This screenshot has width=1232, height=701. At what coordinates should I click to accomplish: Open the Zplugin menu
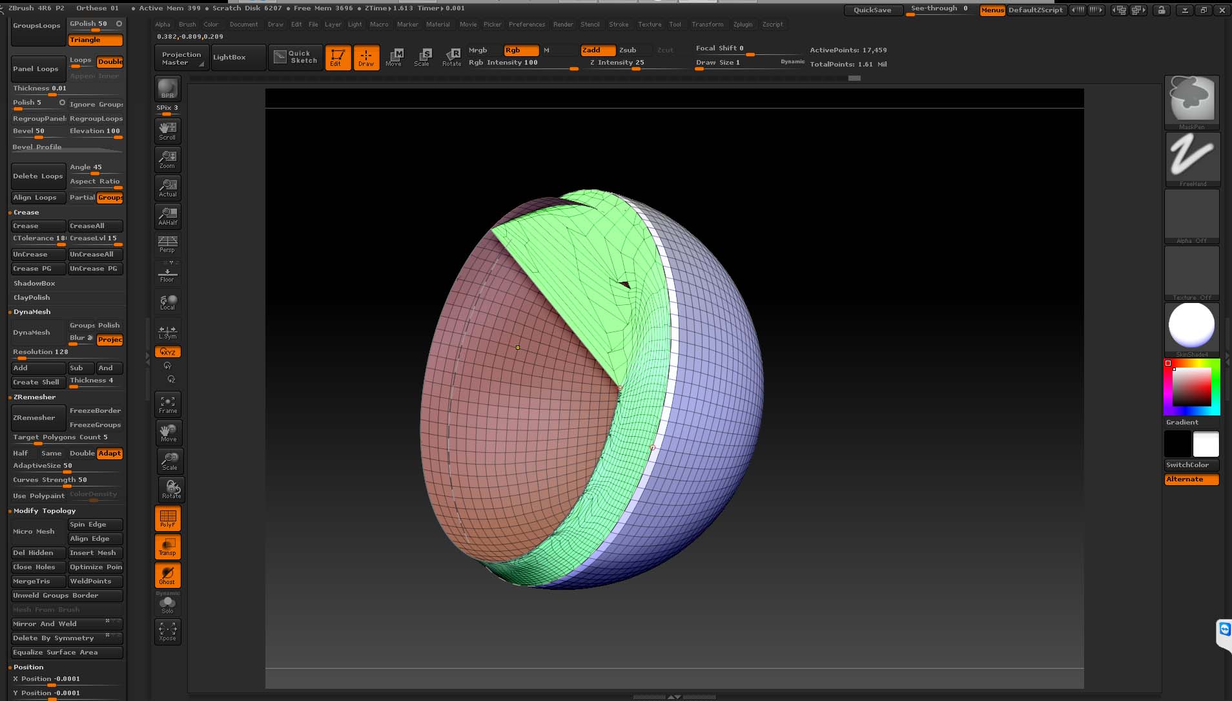click(x=743, y=25)
